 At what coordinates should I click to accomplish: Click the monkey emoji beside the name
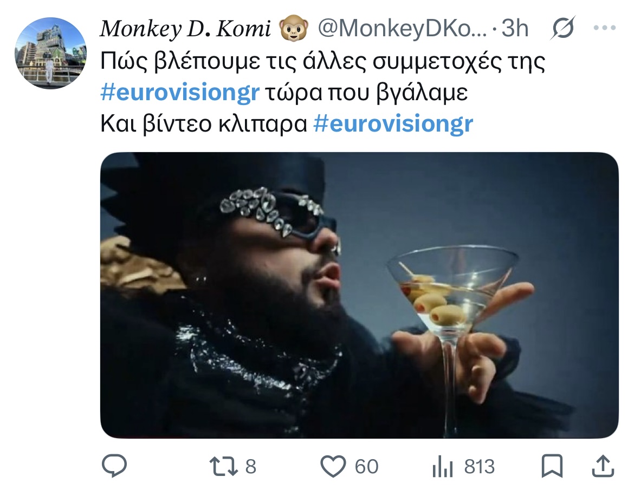293,29
